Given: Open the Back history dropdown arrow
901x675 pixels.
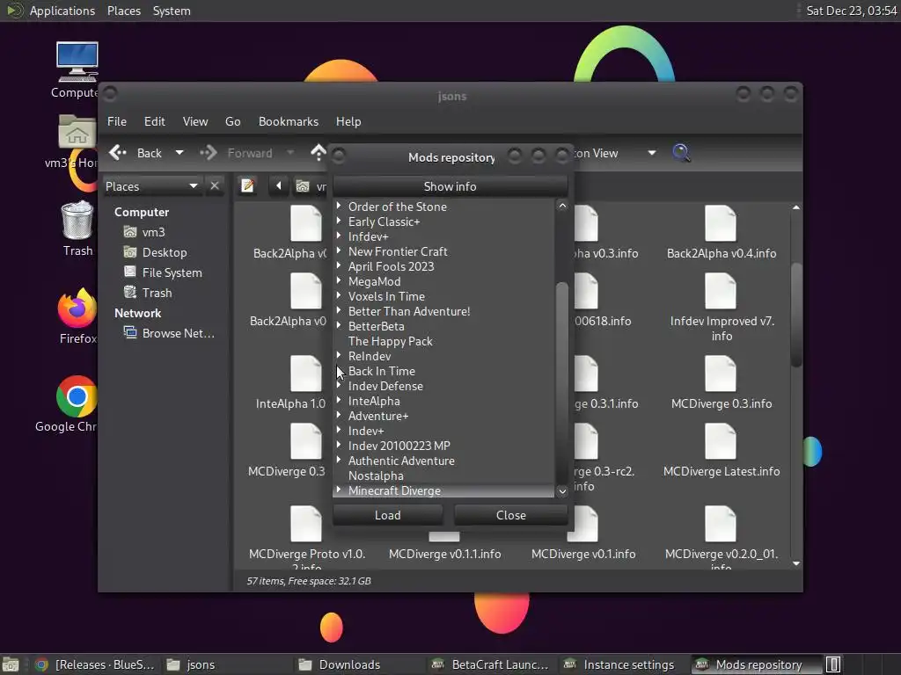Looking at the screenshot, I should 179,153.
